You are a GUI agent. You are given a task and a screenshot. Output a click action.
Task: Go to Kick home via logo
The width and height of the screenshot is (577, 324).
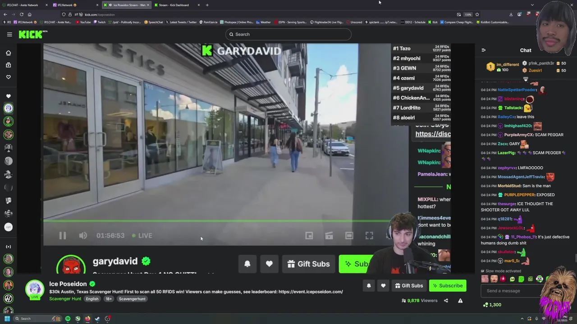(32, 34)
